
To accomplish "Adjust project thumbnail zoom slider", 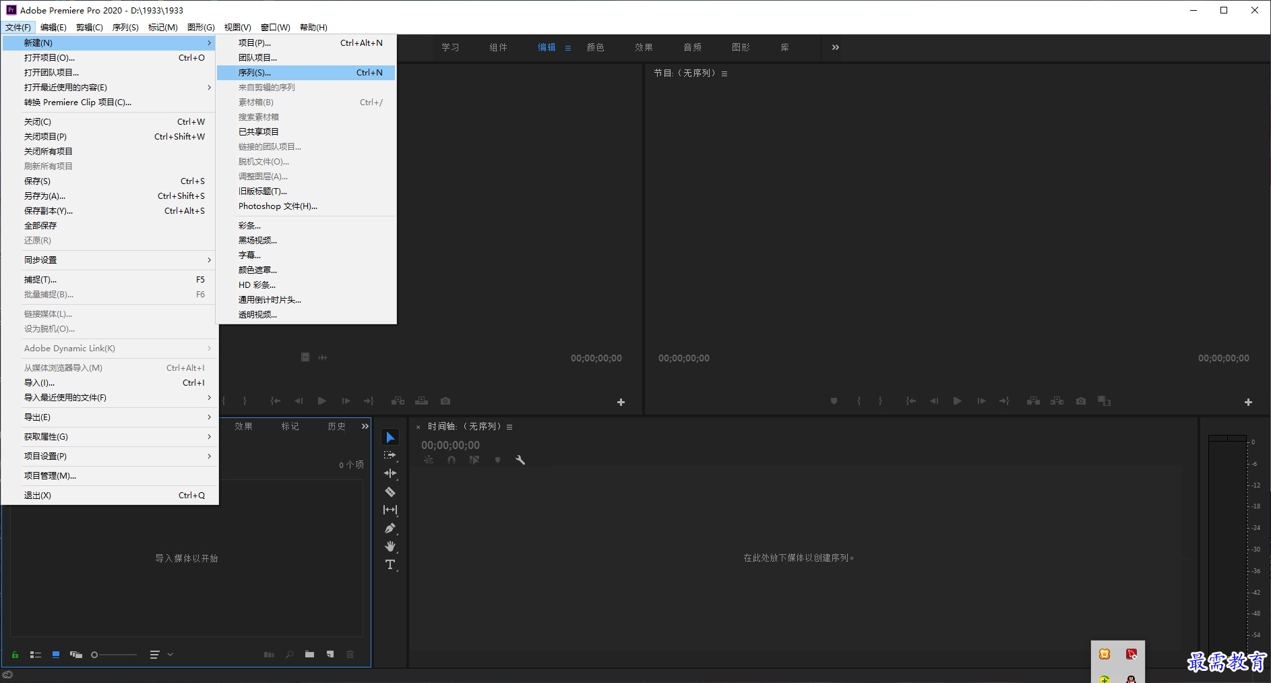I will (x=114, y=655).
